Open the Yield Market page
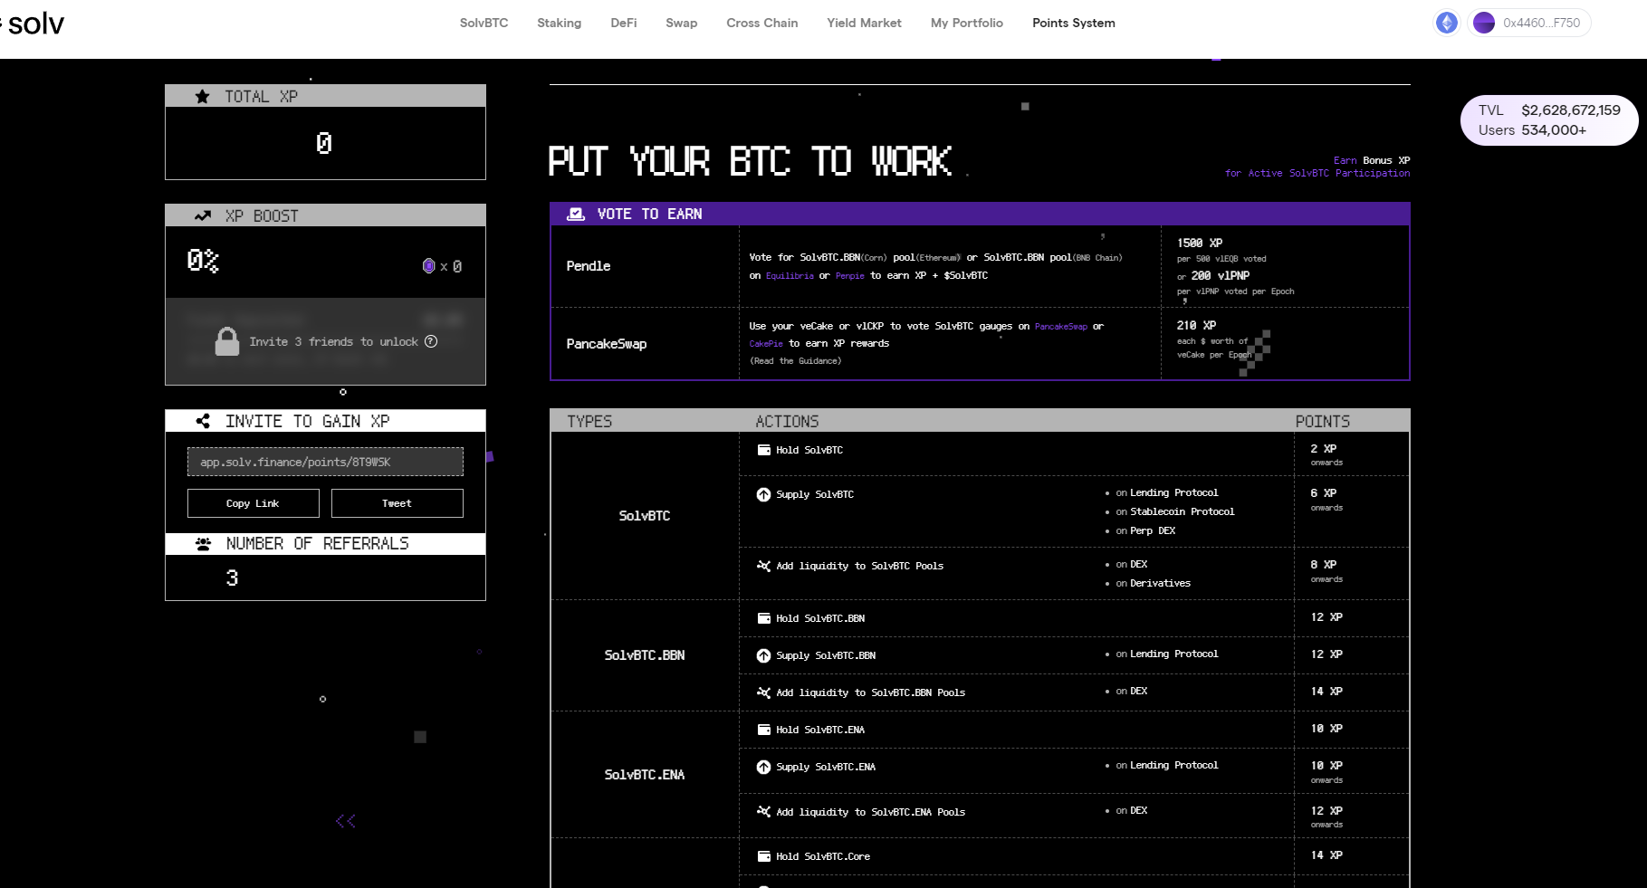Screen dimensions: 1647x888 [863, 23]
